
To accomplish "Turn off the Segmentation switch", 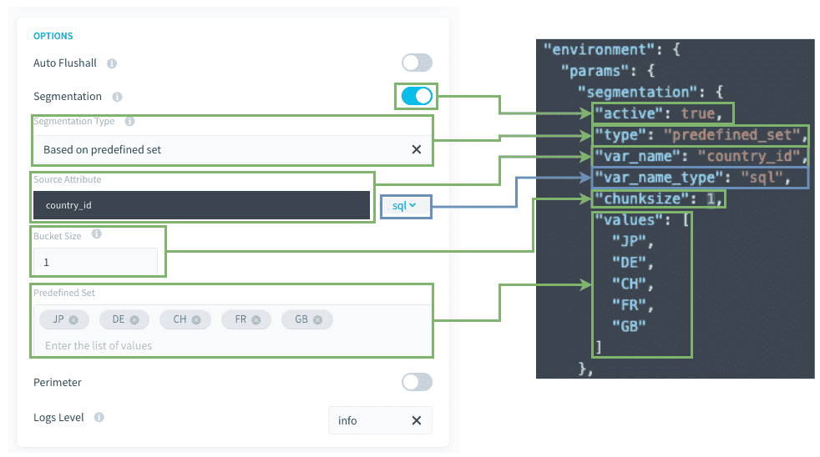I will click(417, 96).
